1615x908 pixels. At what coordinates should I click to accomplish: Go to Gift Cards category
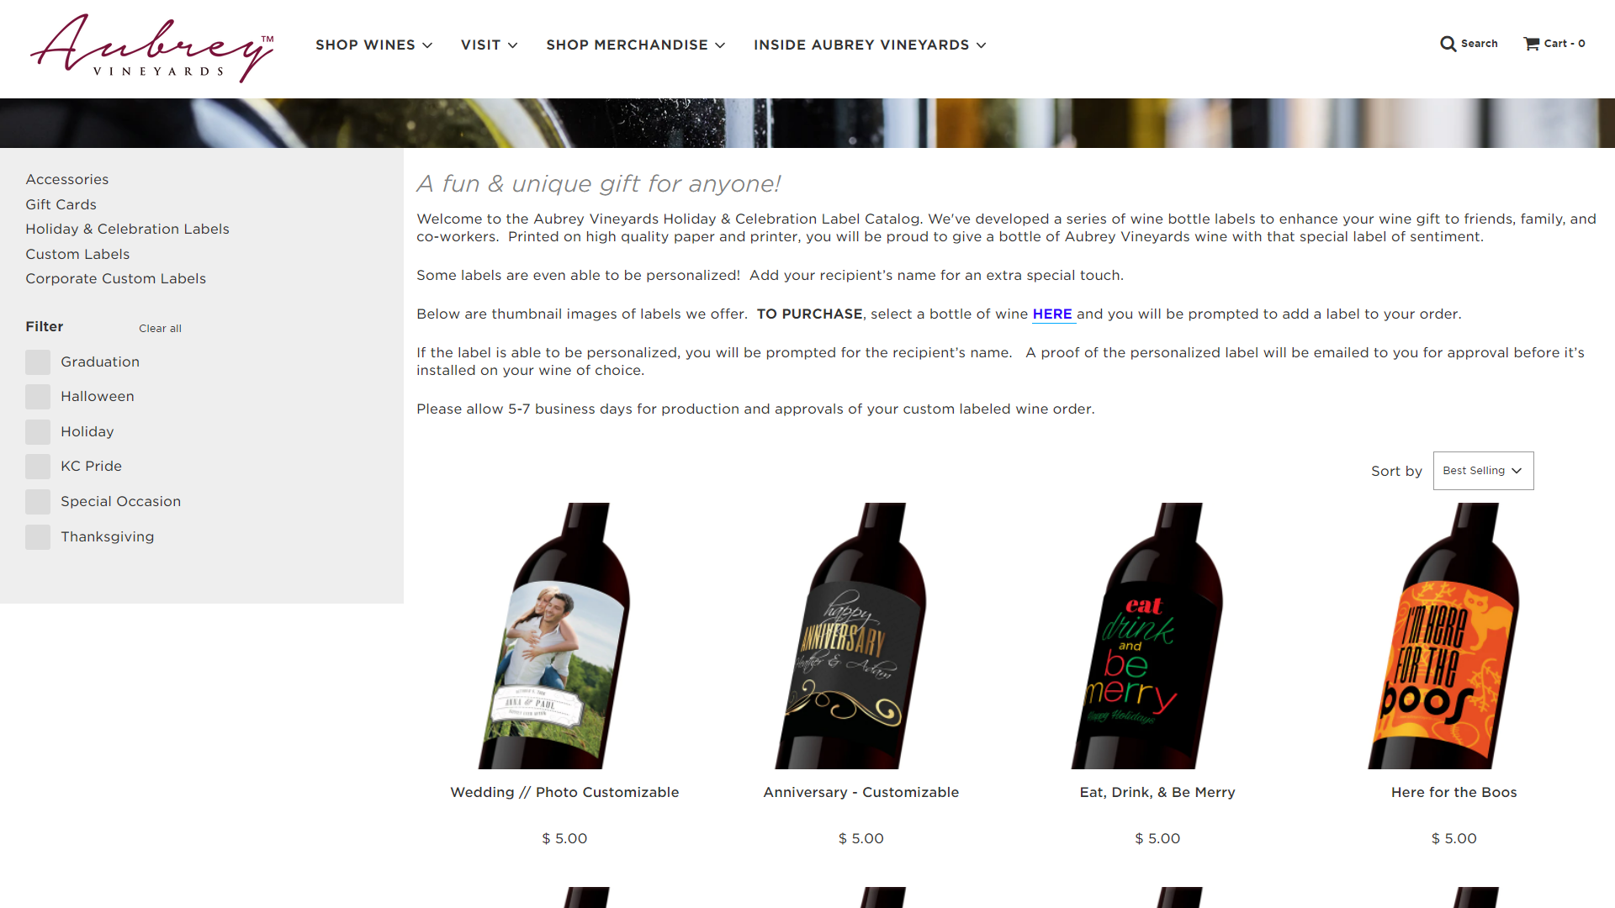[61, 204]
